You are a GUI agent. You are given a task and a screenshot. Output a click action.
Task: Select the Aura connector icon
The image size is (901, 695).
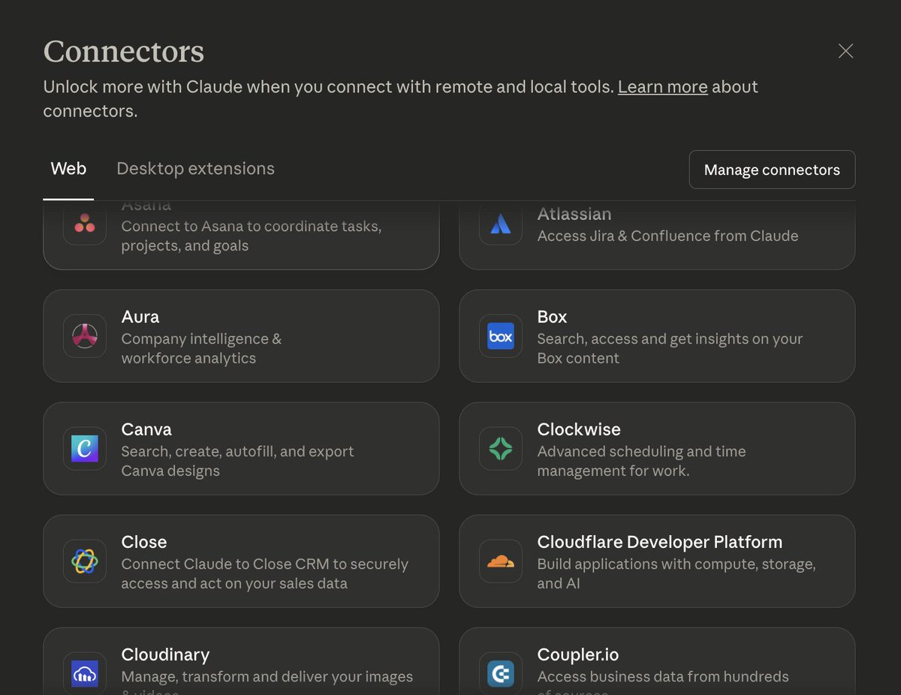point(84,336)
